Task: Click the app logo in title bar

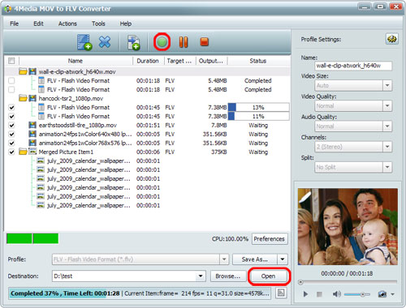Action: coord(8,9)
